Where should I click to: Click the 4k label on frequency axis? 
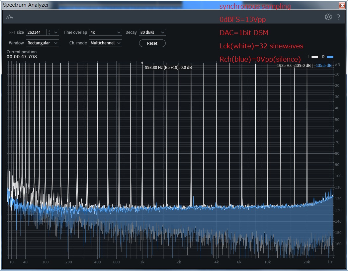tap(217, 262)
